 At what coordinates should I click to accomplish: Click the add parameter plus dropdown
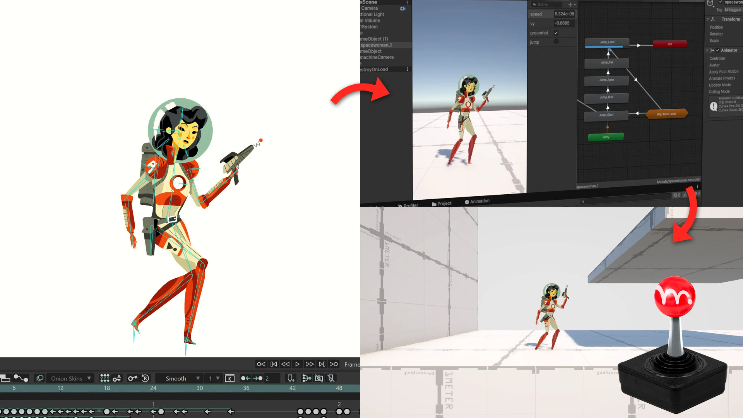click(572, 5)
